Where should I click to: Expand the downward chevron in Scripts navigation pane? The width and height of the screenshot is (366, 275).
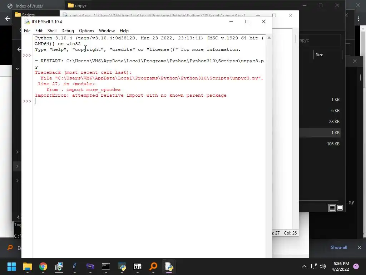[17, 68]
